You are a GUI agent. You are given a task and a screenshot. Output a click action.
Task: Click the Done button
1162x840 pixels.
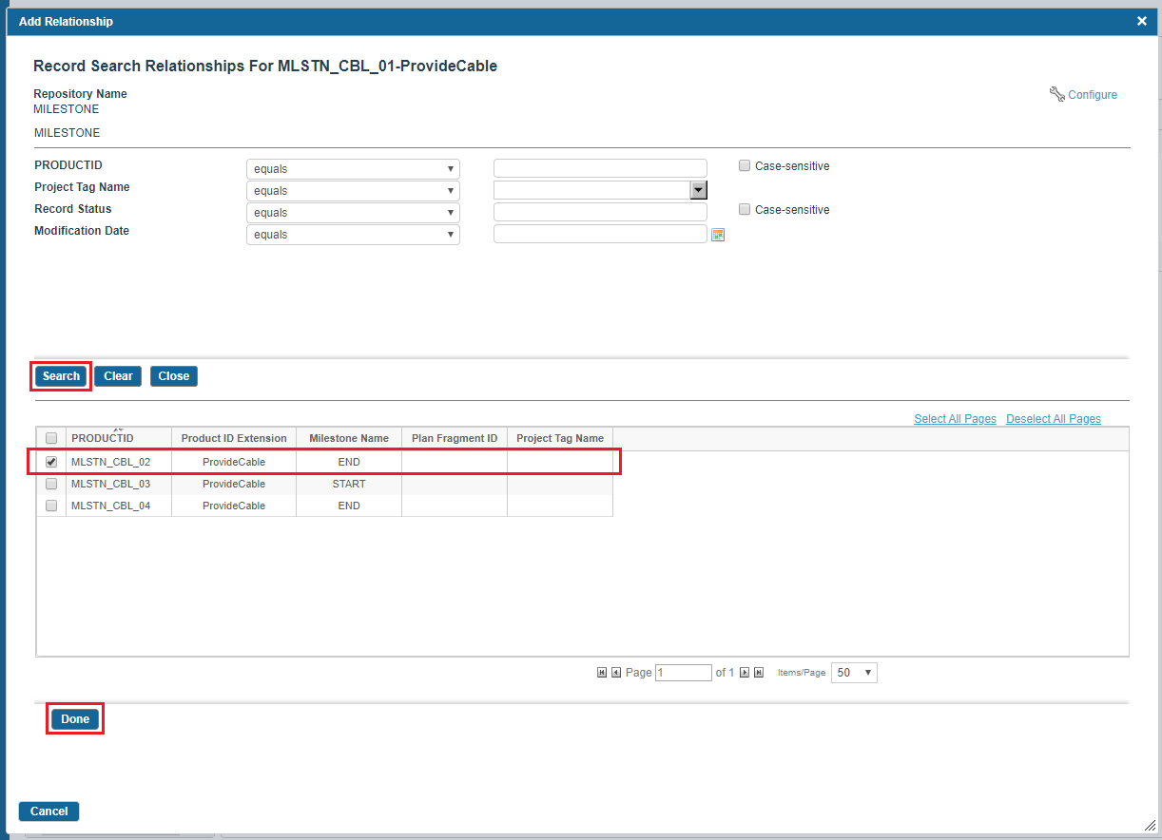[75, 719]
